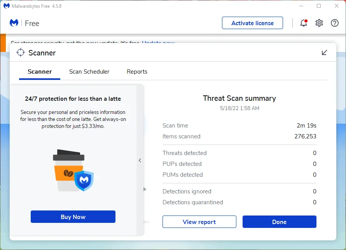Click the Scan time label

175,126
